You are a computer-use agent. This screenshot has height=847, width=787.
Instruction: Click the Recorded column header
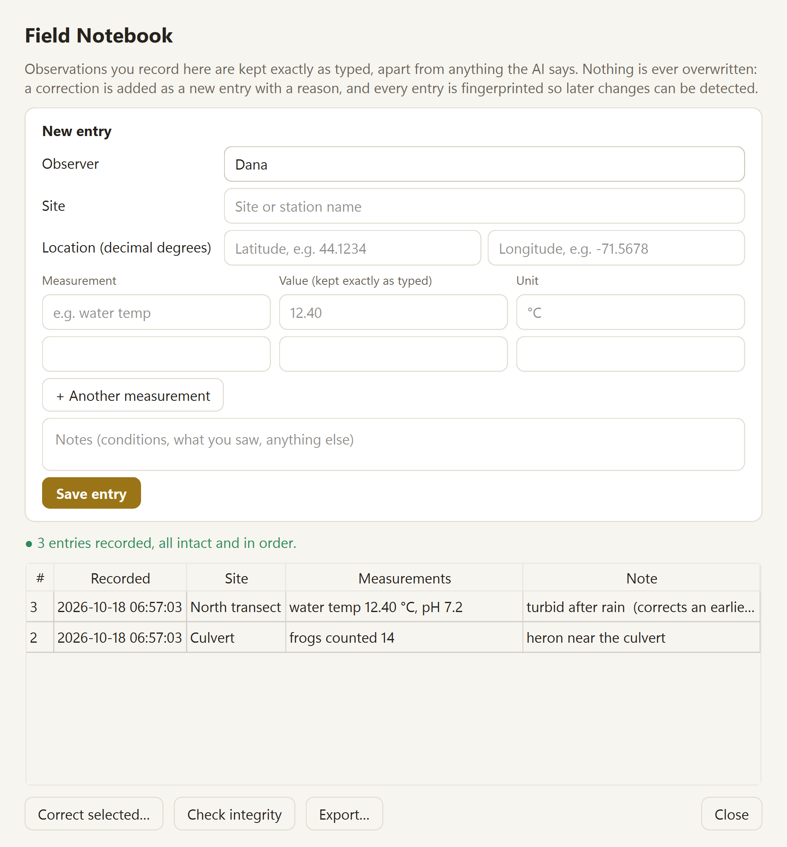pos(120,579)
